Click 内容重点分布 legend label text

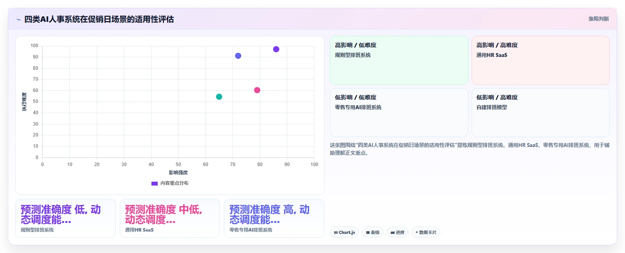coord(175,183)
